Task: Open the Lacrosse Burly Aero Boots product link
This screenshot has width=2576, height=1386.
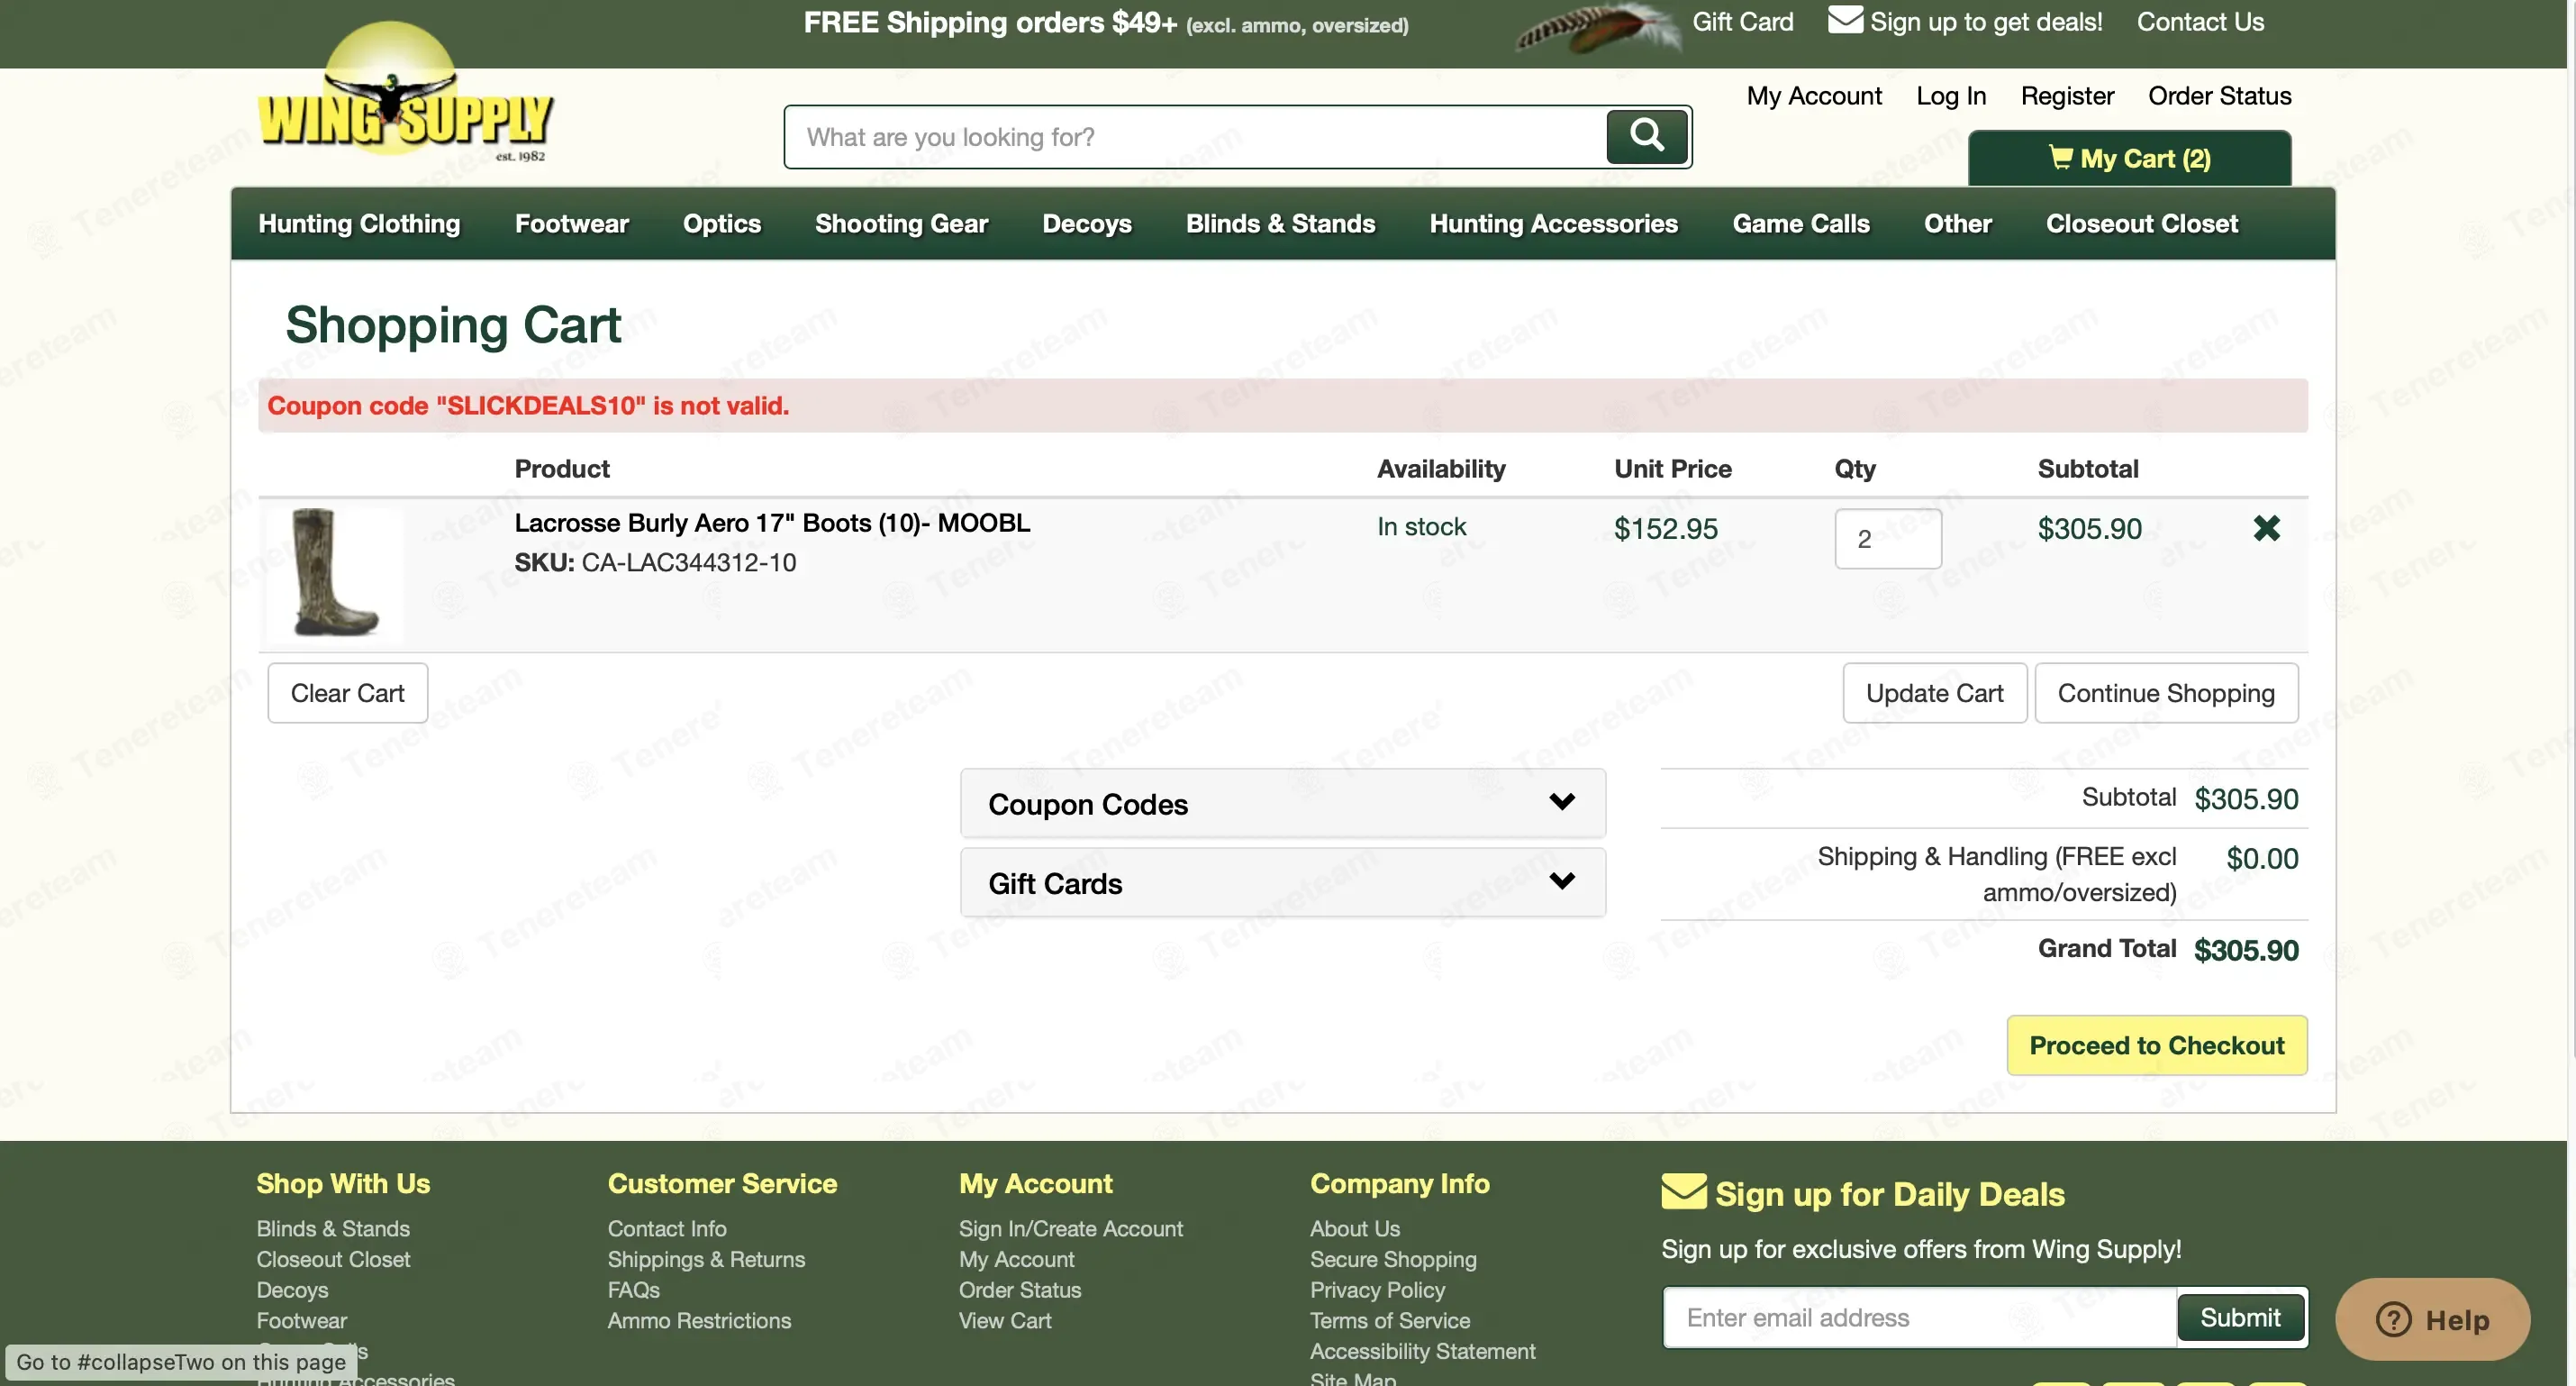Action: point(772,523)
